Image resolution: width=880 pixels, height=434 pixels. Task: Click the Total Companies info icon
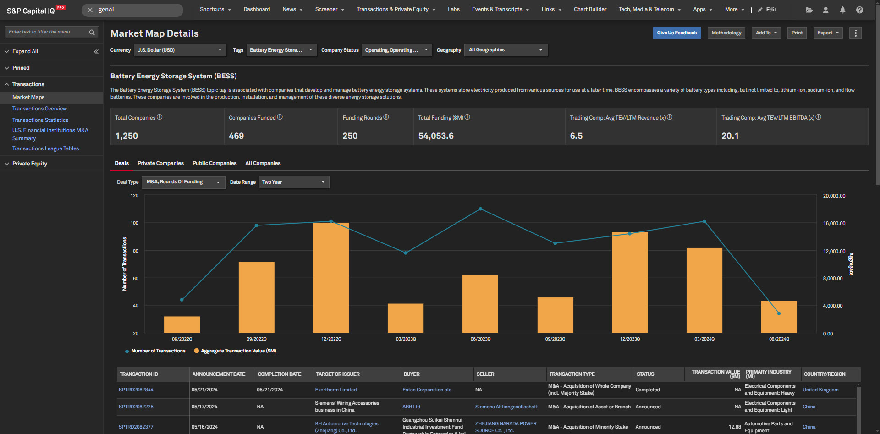pyautogui.click(x=159, y=117)
